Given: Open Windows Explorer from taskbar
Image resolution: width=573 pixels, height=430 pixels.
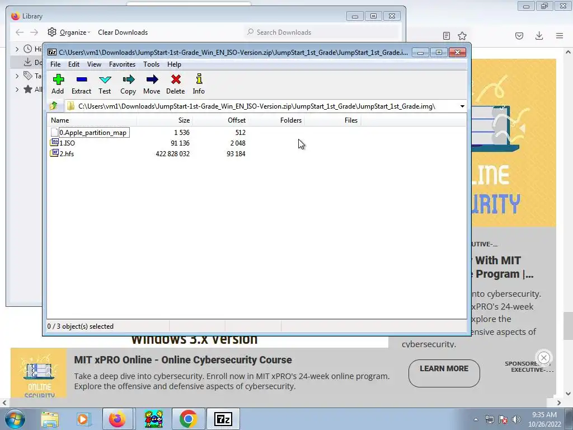Looking at the screenshot, I should (50, 419).
